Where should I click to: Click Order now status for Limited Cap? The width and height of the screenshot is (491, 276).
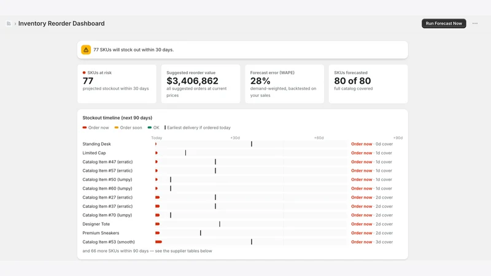pyautogui.click(x=361, y=153)
